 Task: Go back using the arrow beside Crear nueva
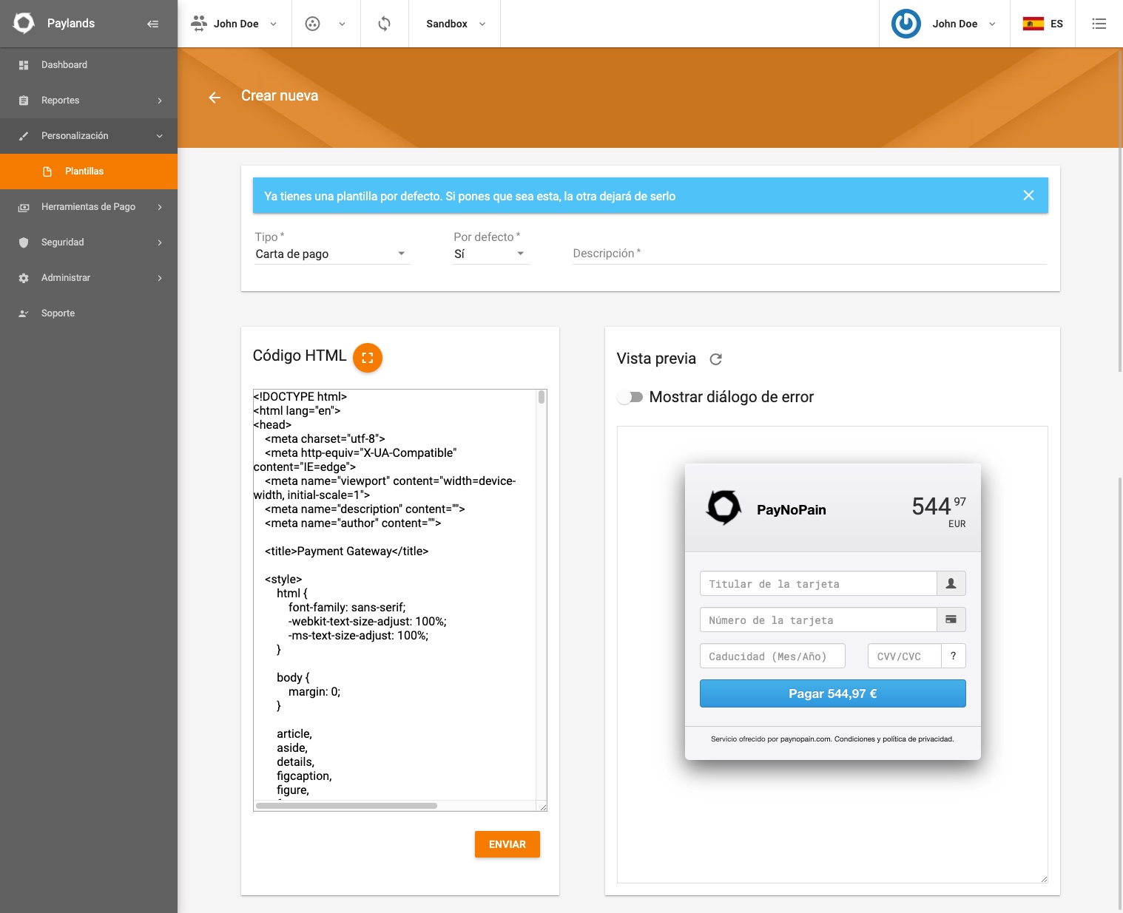coord(215,98)
